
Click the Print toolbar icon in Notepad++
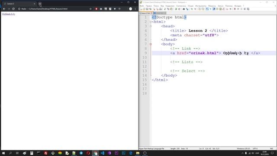tap(161, 9)
